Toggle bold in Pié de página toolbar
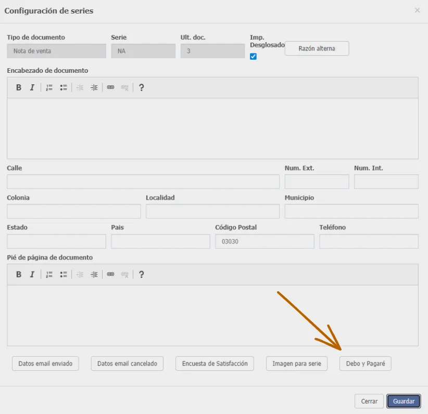 19,275
